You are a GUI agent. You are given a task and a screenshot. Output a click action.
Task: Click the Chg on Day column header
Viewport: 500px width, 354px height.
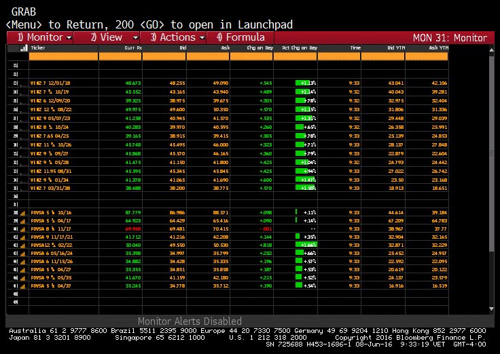pos(260,48)
